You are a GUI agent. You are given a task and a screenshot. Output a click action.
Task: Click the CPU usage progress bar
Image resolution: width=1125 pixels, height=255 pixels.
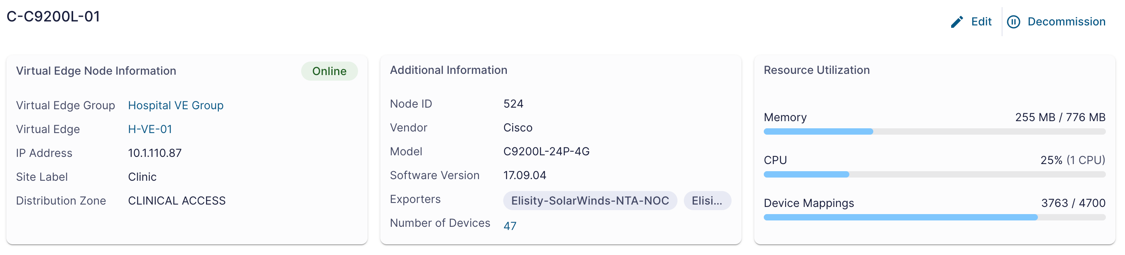click(x=934, y=174)
